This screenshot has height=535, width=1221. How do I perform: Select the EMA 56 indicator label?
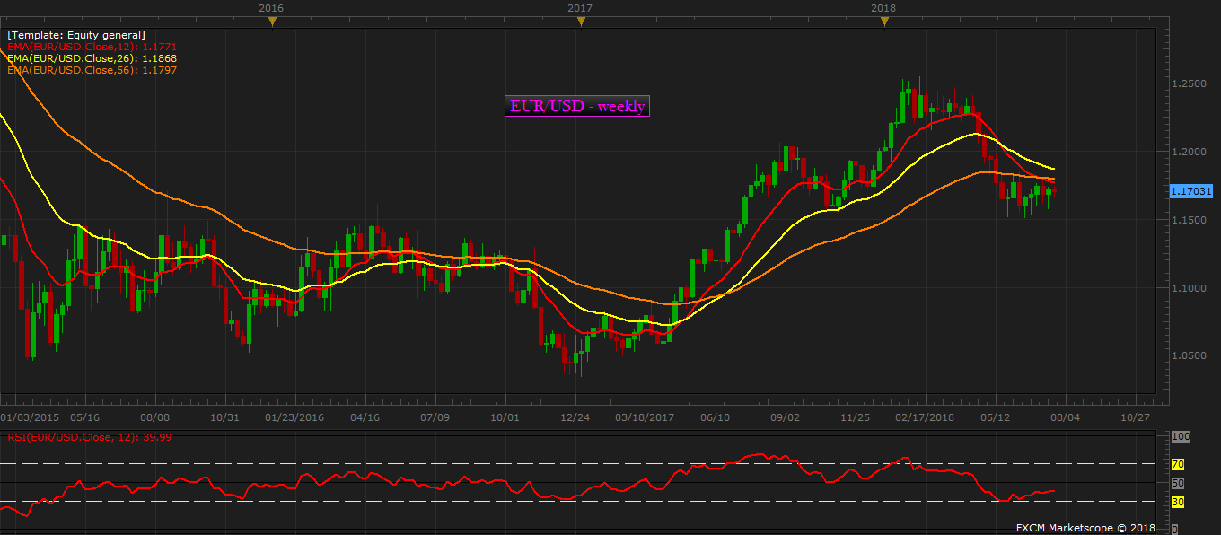[x=92, y=69]
